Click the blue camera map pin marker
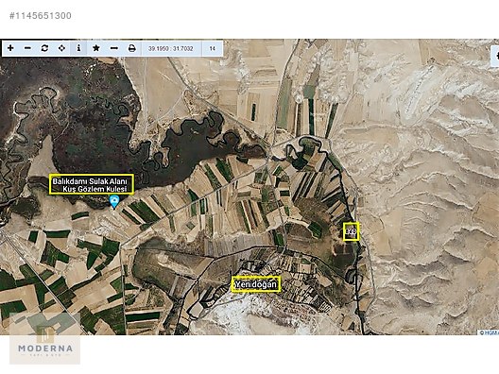 pos(114,202)
